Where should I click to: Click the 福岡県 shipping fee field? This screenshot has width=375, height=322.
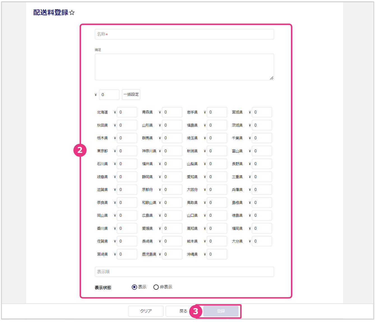point(262,228)
